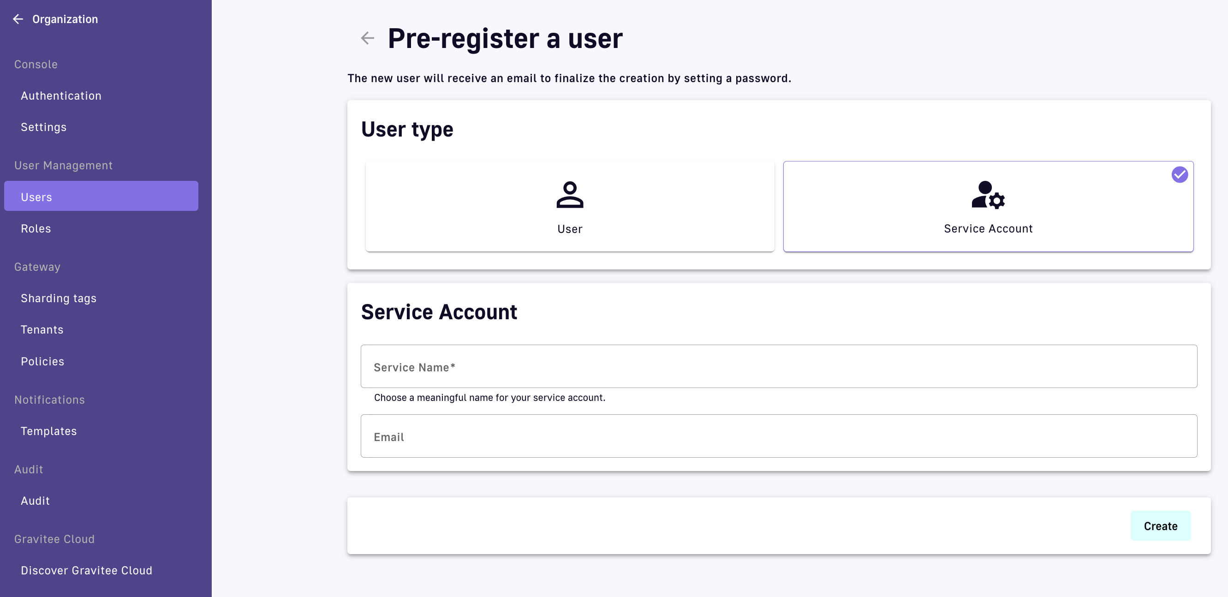Go to Tenants in the sidebar
1228x597 pixels.
point(42,329)
